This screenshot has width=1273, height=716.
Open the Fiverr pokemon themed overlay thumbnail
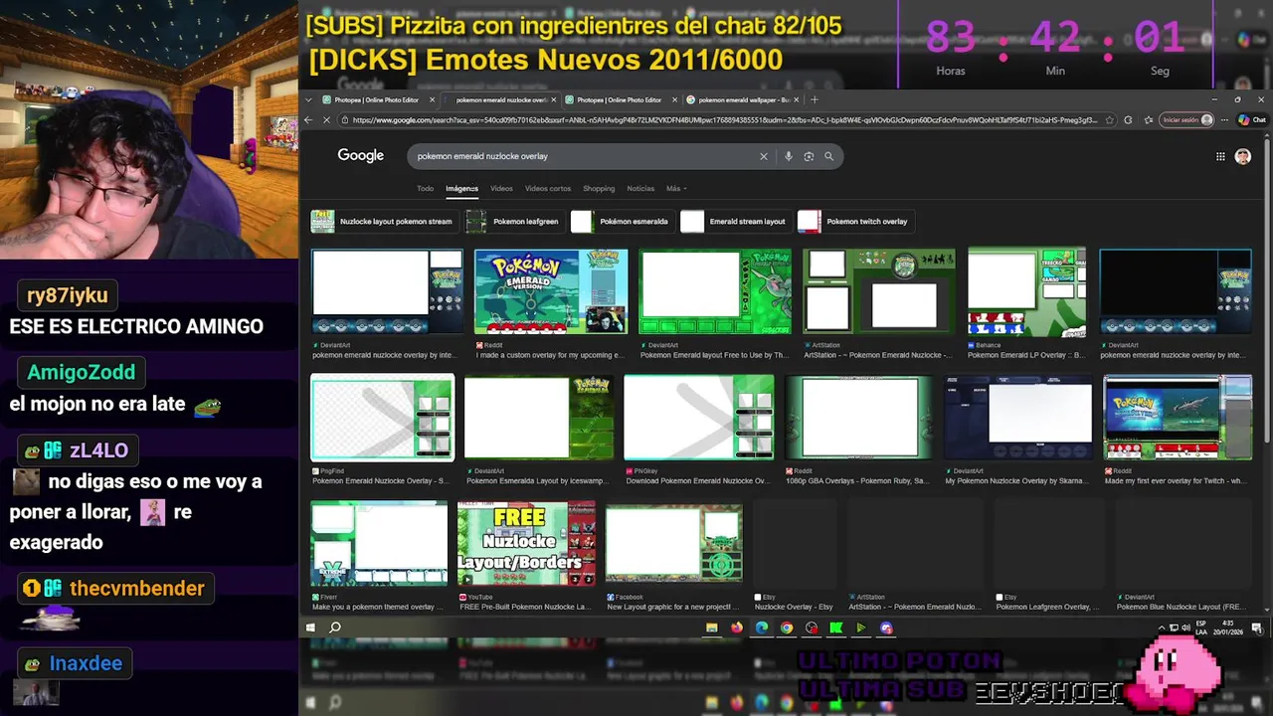(x=379, y=544)
